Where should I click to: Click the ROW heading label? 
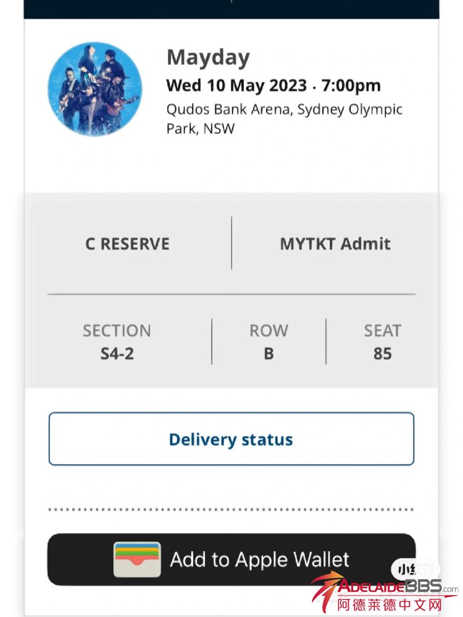click(x=269, y=331)
